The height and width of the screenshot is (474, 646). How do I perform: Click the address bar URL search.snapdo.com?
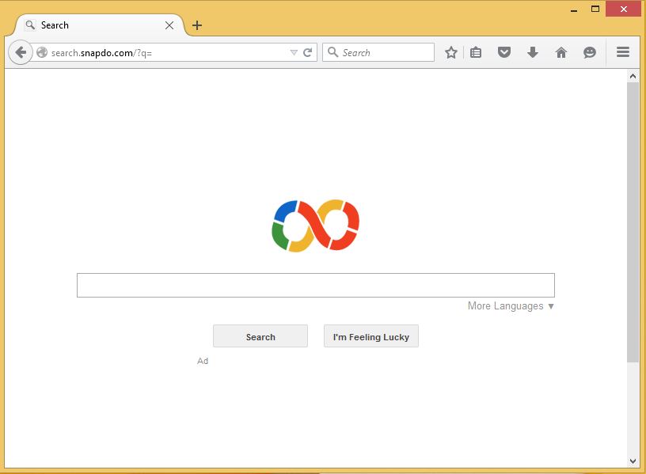(101, 53)
